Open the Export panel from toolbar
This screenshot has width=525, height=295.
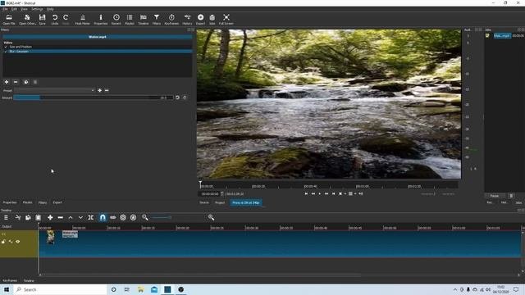click(x=200, y=20)
